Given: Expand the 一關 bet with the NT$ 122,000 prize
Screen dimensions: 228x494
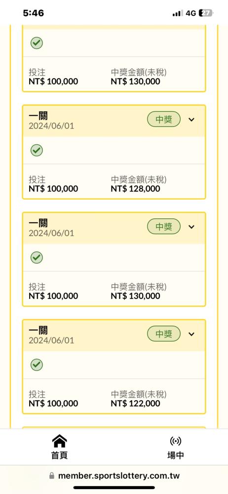Looking at the screenshot, I should pyautogui.click(x=191, y=334).
